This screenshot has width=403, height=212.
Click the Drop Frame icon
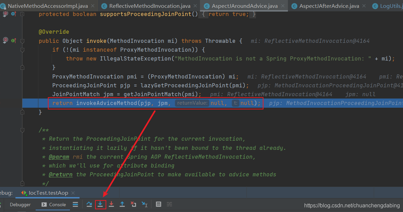[x=133, y=205]
